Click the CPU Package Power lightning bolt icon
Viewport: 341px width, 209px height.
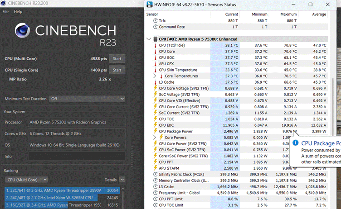pyautogui.click(x=155, y=131)
